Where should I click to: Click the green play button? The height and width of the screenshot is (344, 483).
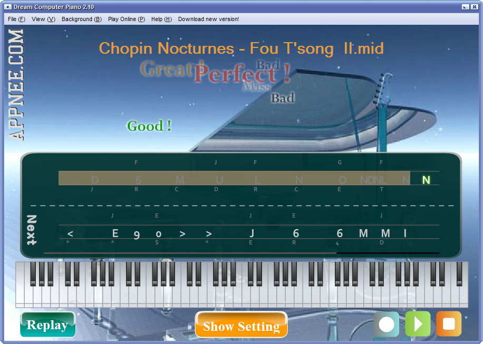tap(418, 324)
